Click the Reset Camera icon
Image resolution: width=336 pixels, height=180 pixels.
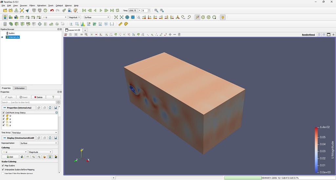coord(116,17)
